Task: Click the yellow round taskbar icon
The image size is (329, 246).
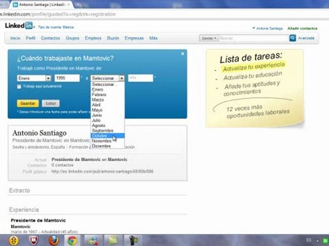Action: [x=14, y=240]
